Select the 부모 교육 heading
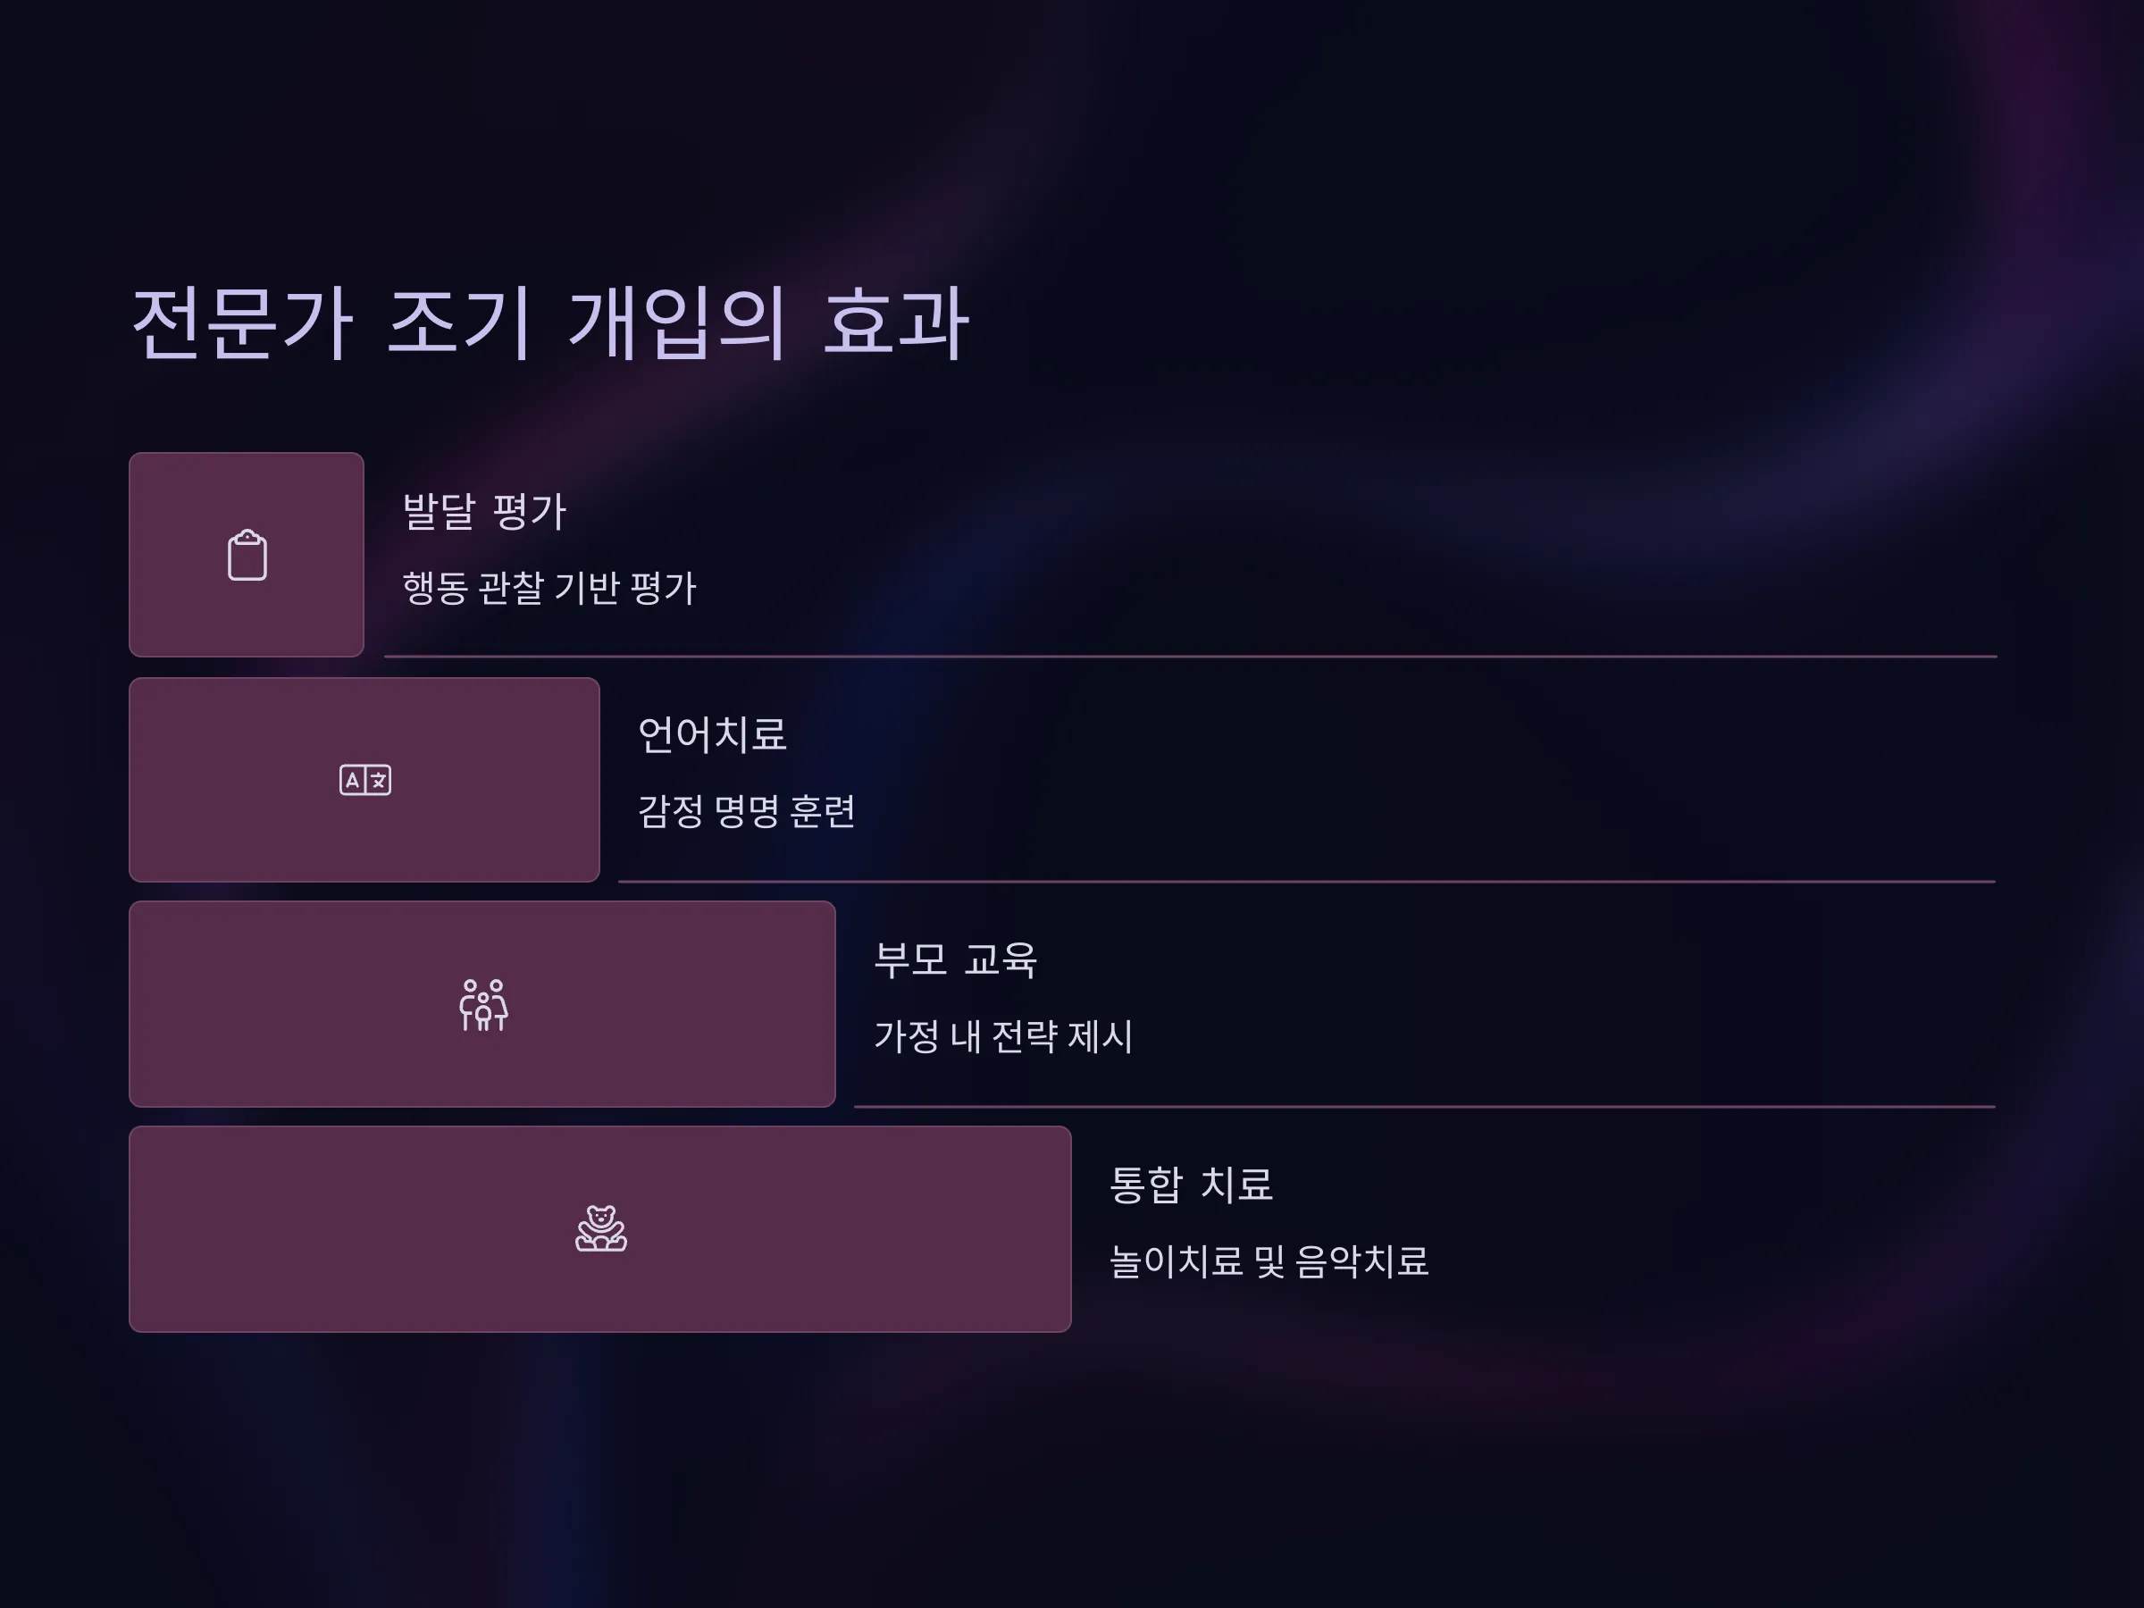 click(956, 959)
